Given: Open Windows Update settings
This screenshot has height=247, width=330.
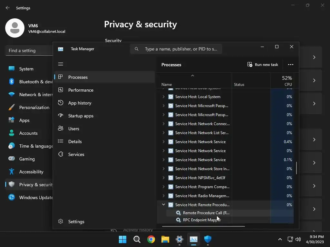Looking at the screenshot, I should (x=29, y=197).
